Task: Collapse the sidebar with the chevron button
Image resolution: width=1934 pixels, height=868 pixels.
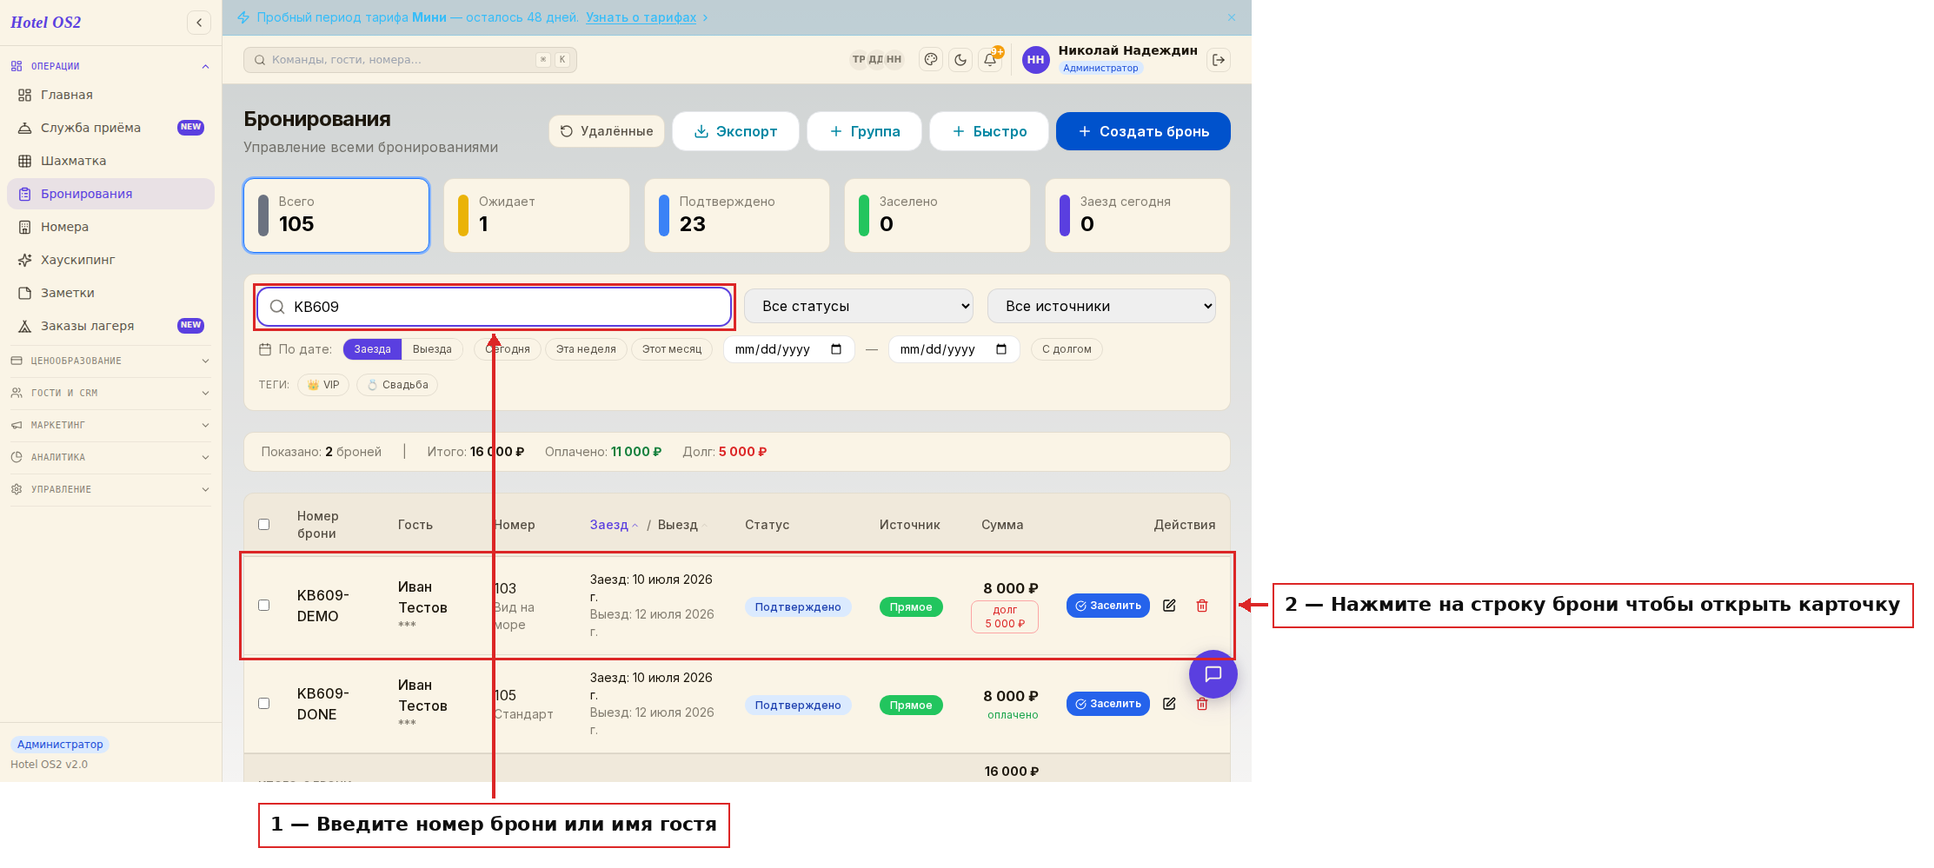Action: pyautogui.click(x=199, y=23)
